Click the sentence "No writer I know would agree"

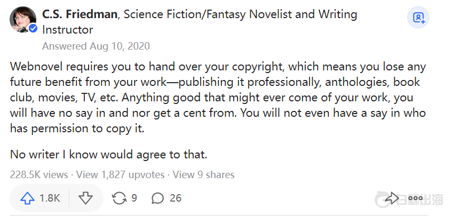click(x=108, y=155)
